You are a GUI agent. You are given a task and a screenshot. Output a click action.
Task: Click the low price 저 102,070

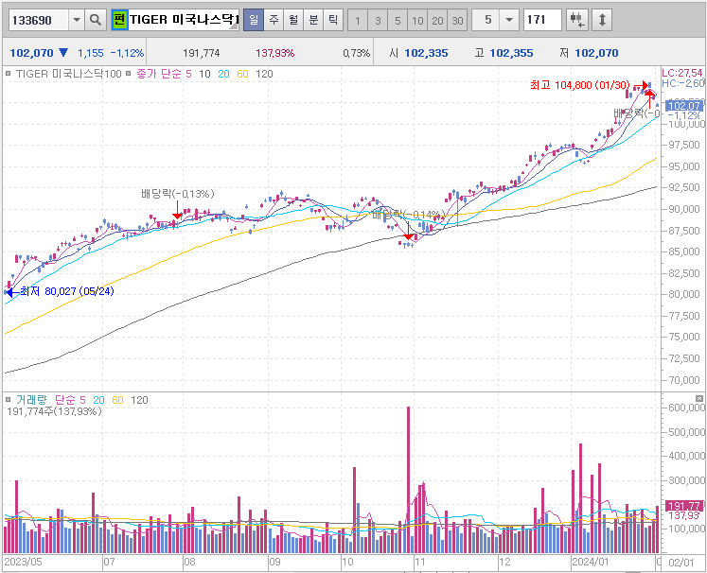pyautogui.click(x=589, y=53)
